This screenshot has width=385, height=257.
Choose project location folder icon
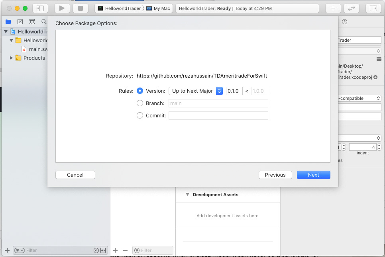pos(379,59)
